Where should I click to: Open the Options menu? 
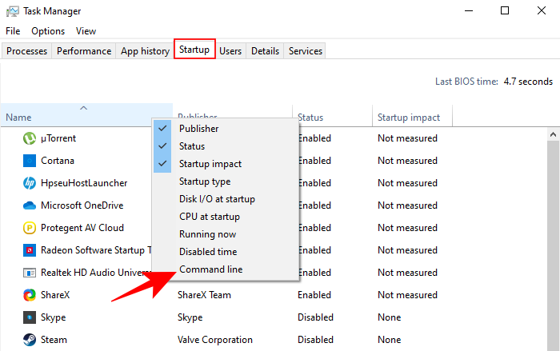click(48, 31)
